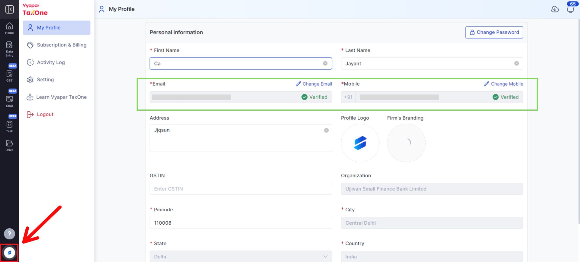
Task: Open the Drive section
Action: point(9,145)
